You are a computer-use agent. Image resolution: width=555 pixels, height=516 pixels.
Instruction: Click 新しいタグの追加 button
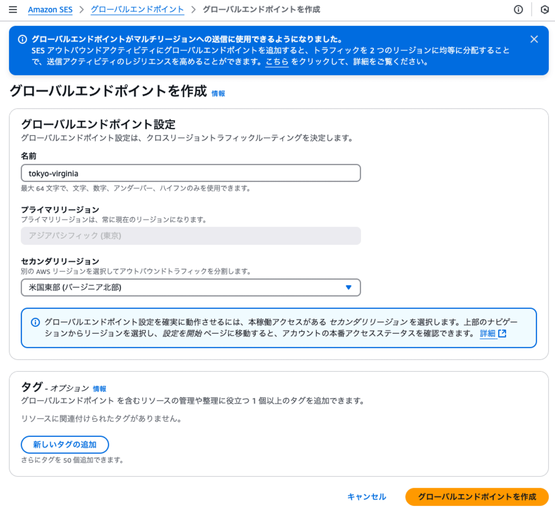(65, 444)
